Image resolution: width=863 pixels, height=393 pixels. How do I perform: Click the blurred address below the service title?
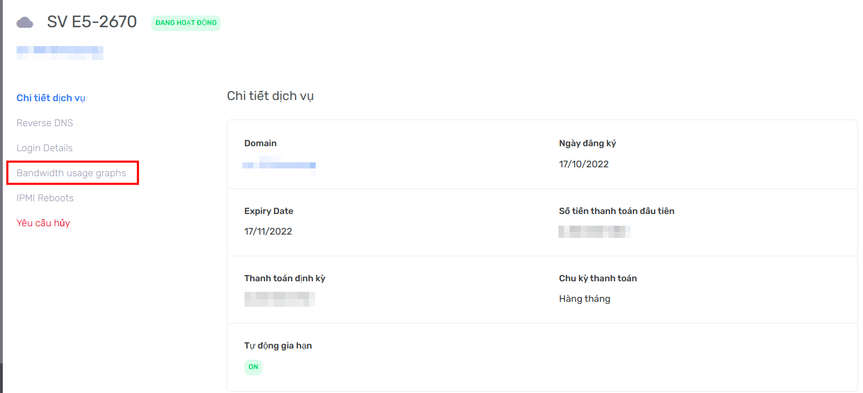coord(59,53)
